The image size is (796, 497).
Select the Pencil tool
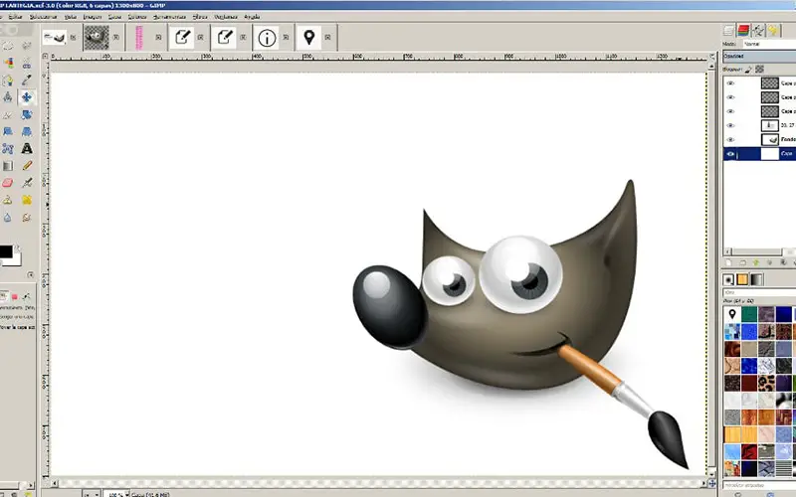[27, 165]
